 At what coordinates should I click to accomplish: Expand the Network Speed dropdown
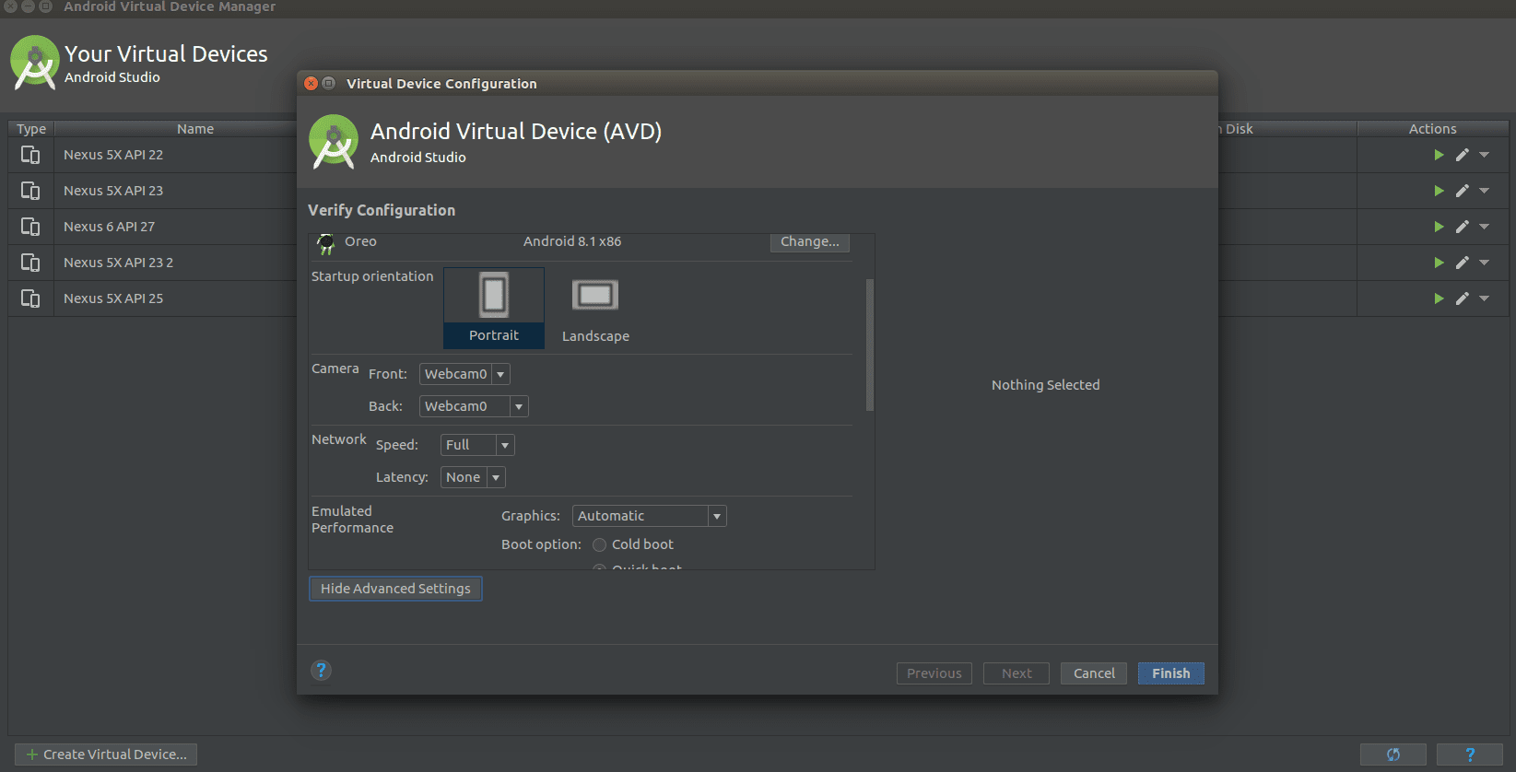[x=476, y=445]
